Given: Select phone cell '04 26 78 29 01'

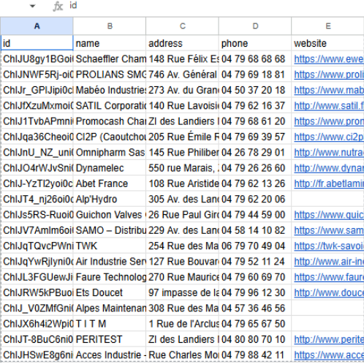Looking at the screenshot, I should [255, 152].
